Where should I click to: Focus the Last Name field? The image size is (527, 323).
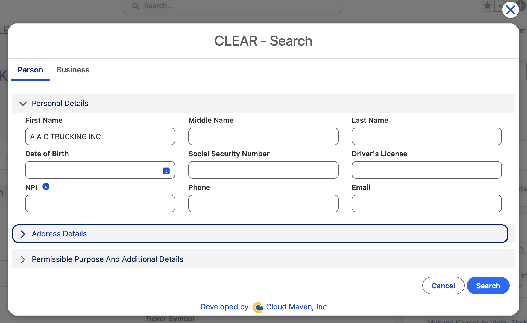[427, 136]
